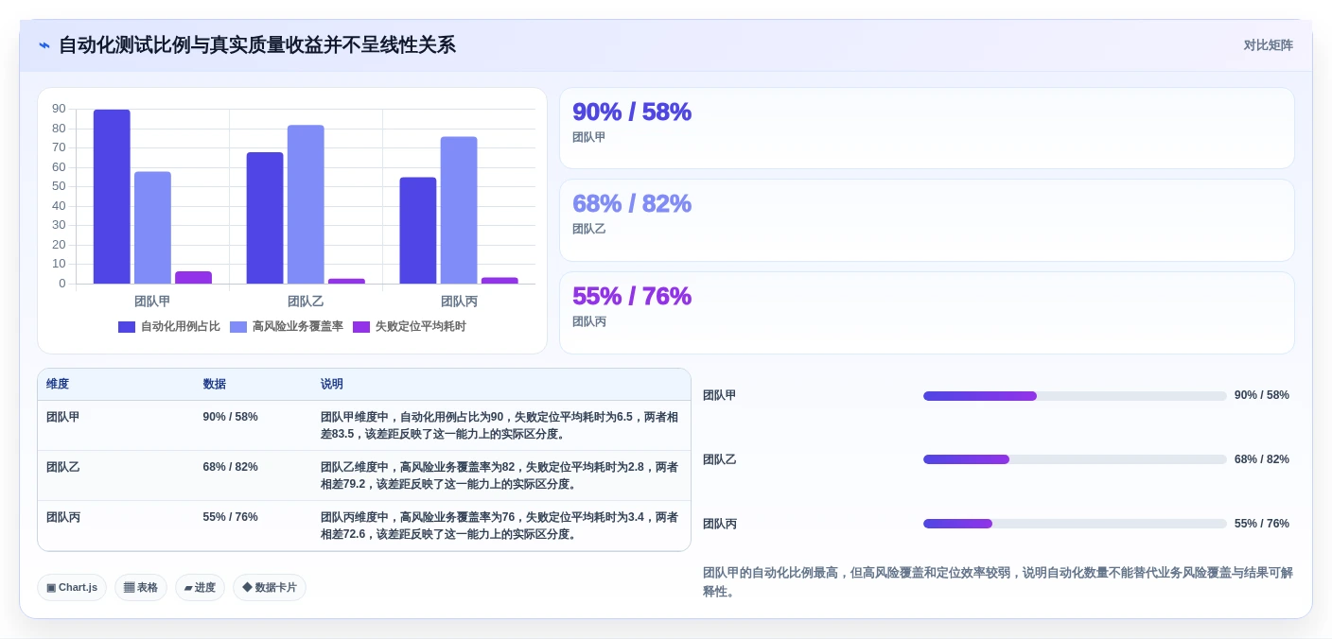Click 团队甲 description text with 相差83.5
Viewport: 1332px width, 639px height.
499,425
